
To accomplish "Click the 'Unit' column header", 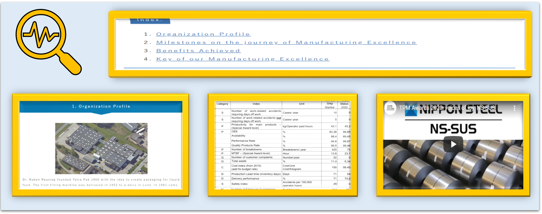I will click(x=302, y=104).
